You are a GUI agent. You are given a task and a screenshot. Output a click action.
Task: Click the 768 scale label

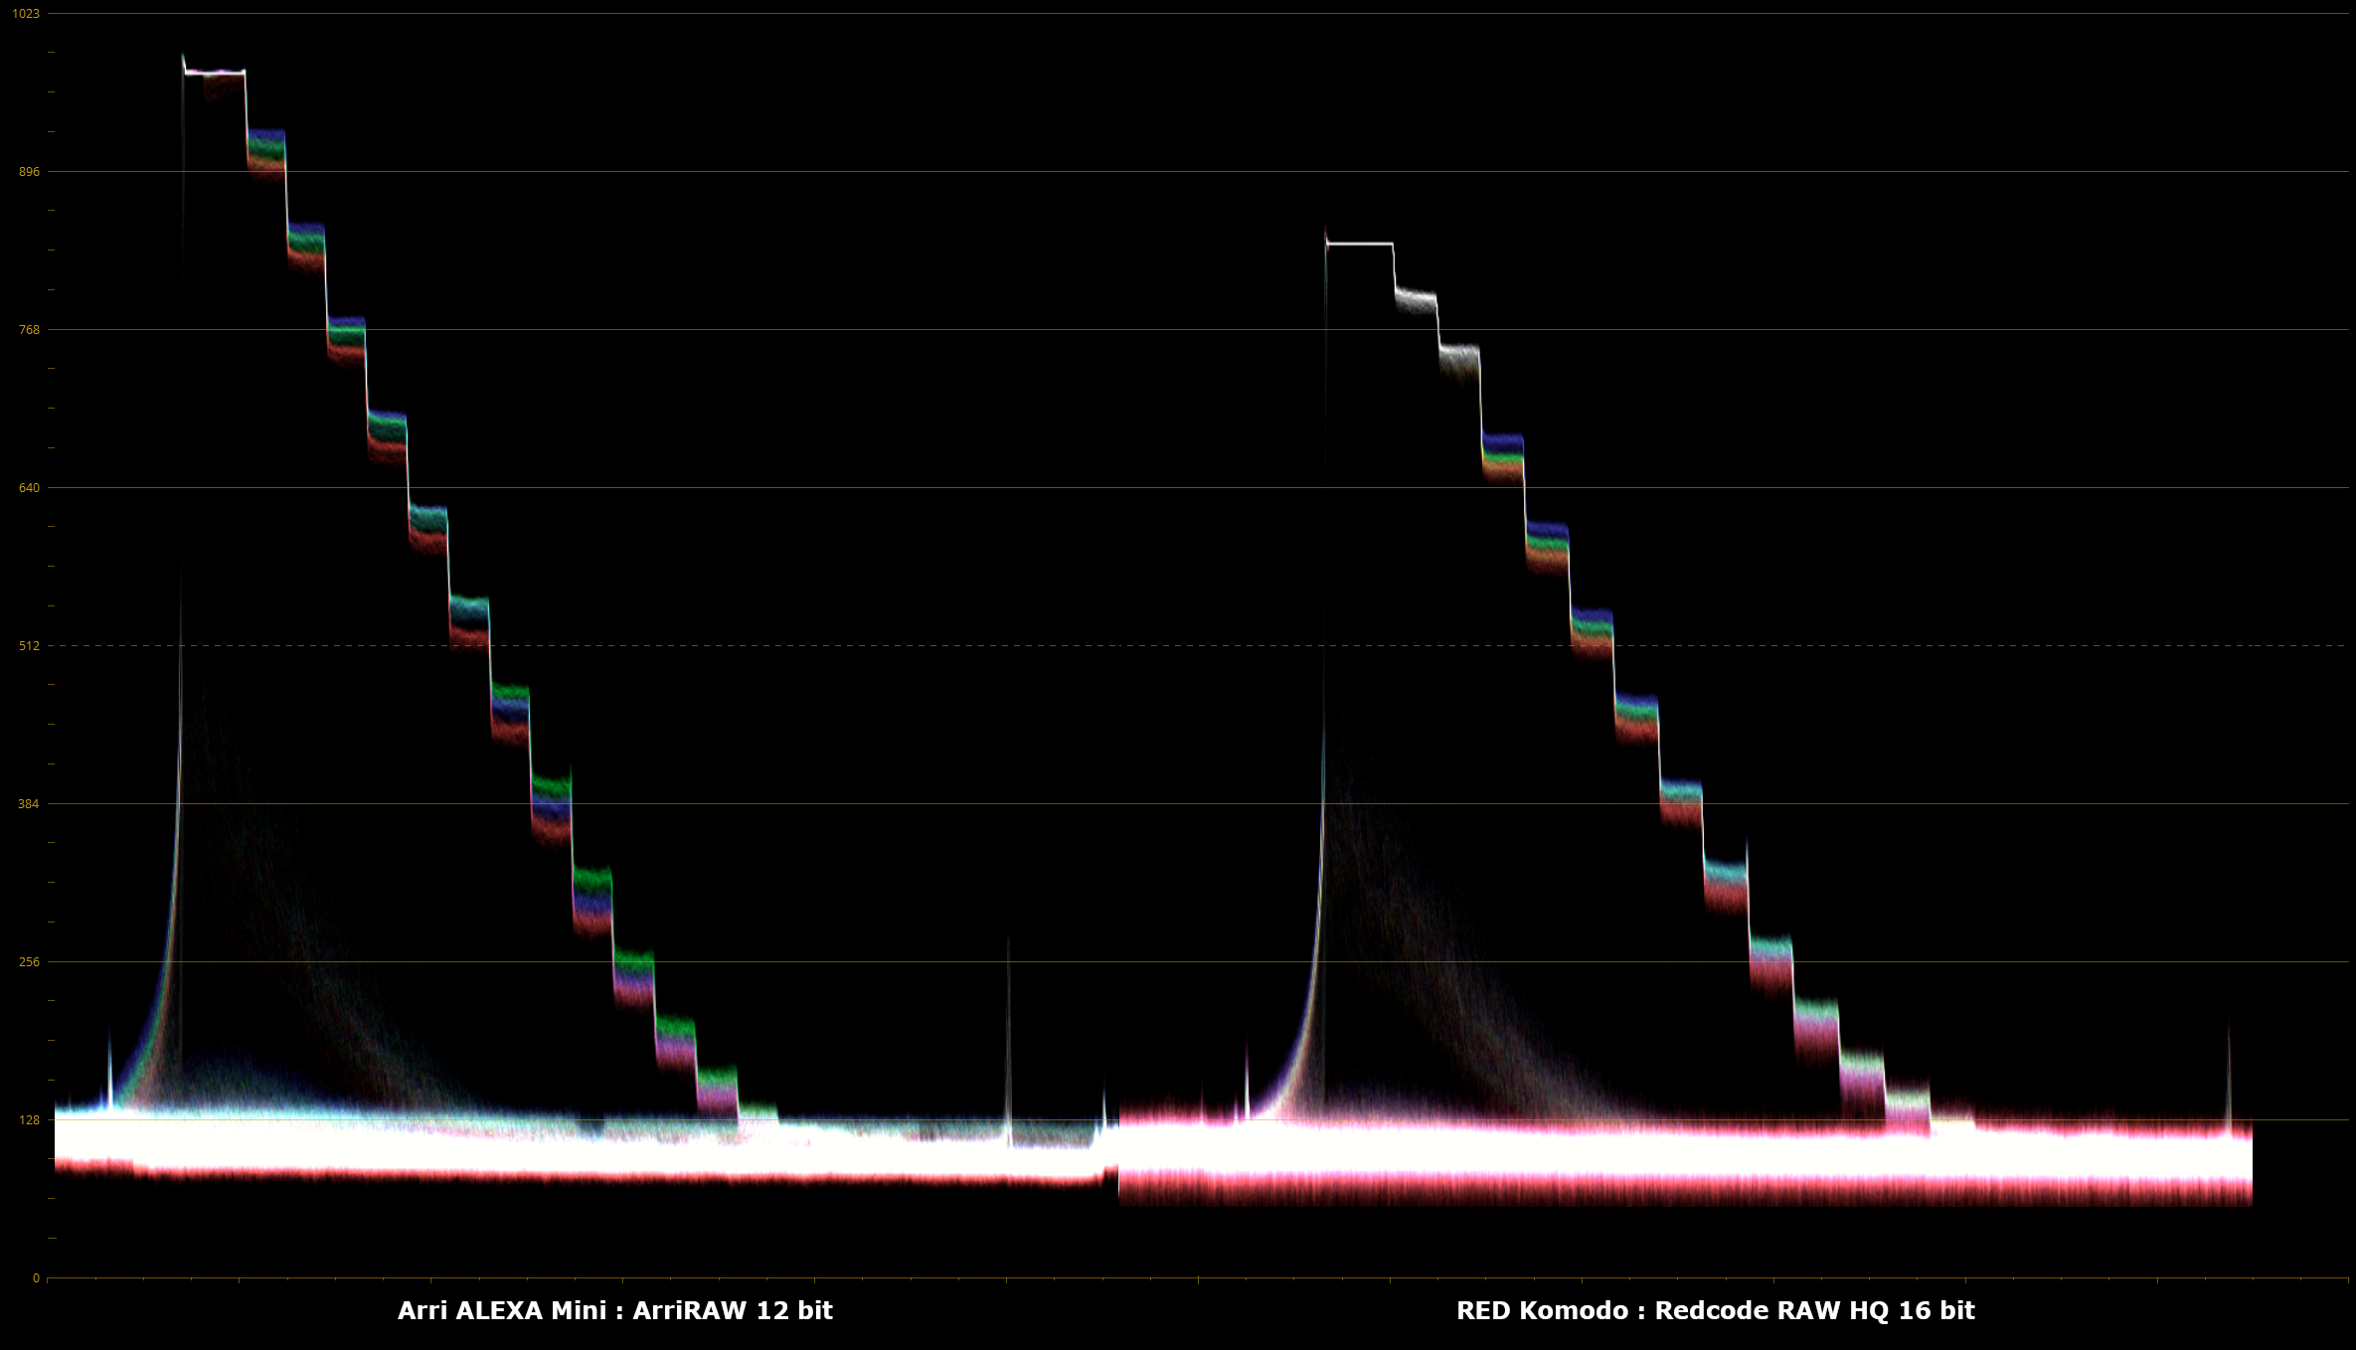pyautogui.click(x=29, y=330)
